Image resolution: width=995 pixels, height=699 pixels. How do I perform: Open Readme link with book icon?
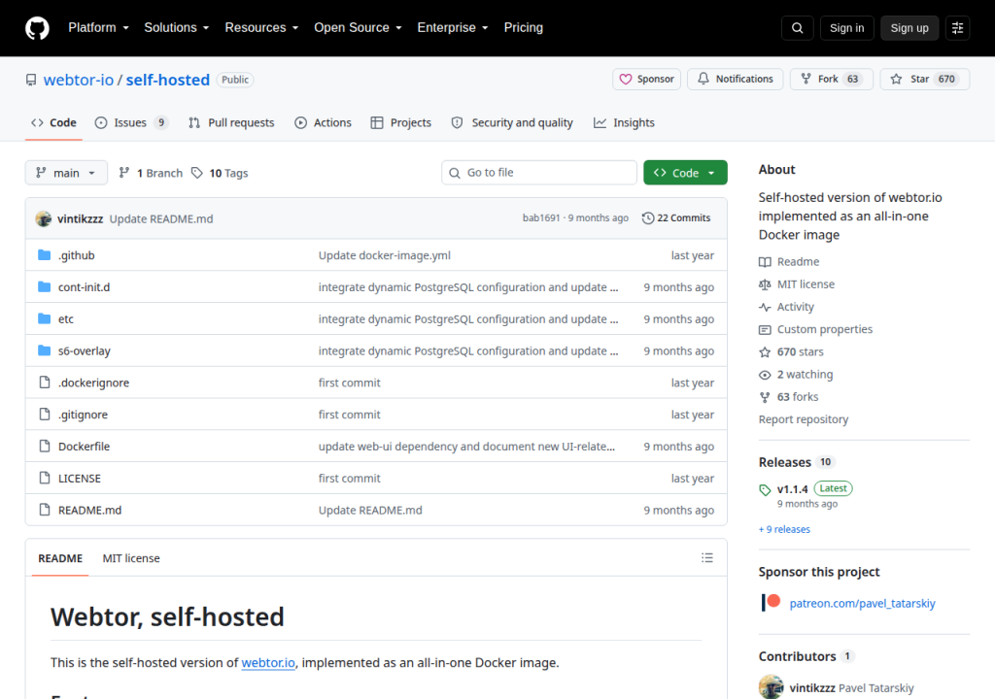pos(789,262)
